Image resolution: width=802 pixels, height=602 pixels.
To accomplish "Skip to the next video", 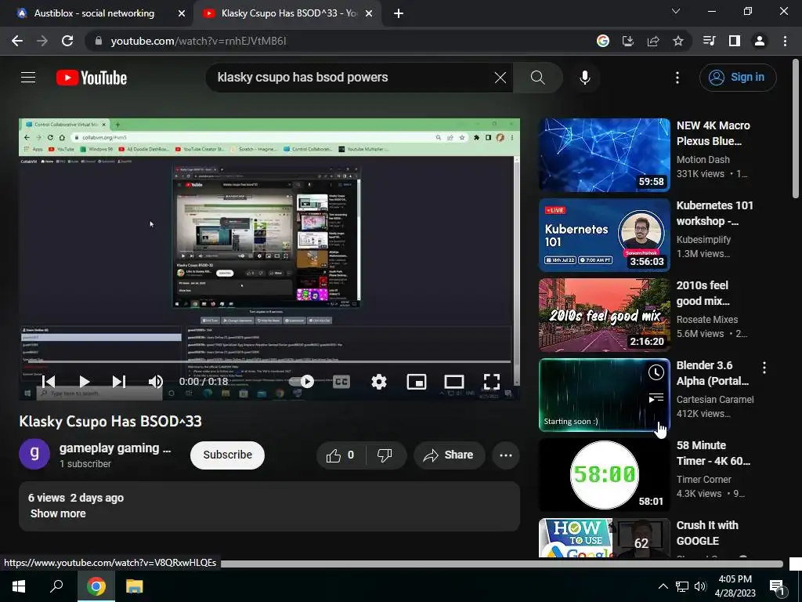I will tap(119, 382).
